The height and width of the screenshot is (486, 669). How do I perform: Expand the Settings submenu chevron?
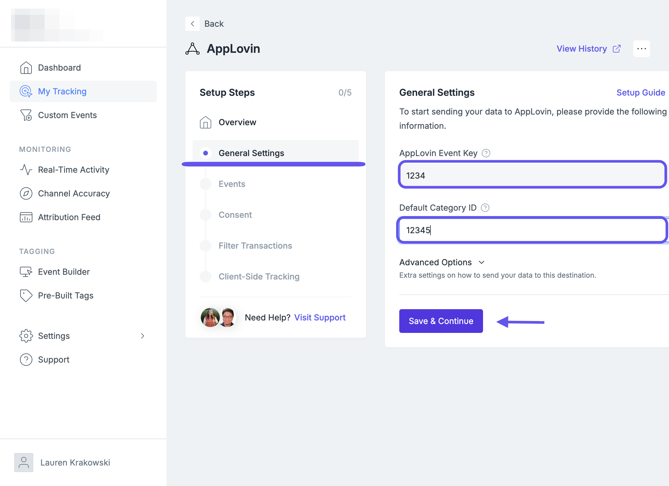(x=143, y=336)
